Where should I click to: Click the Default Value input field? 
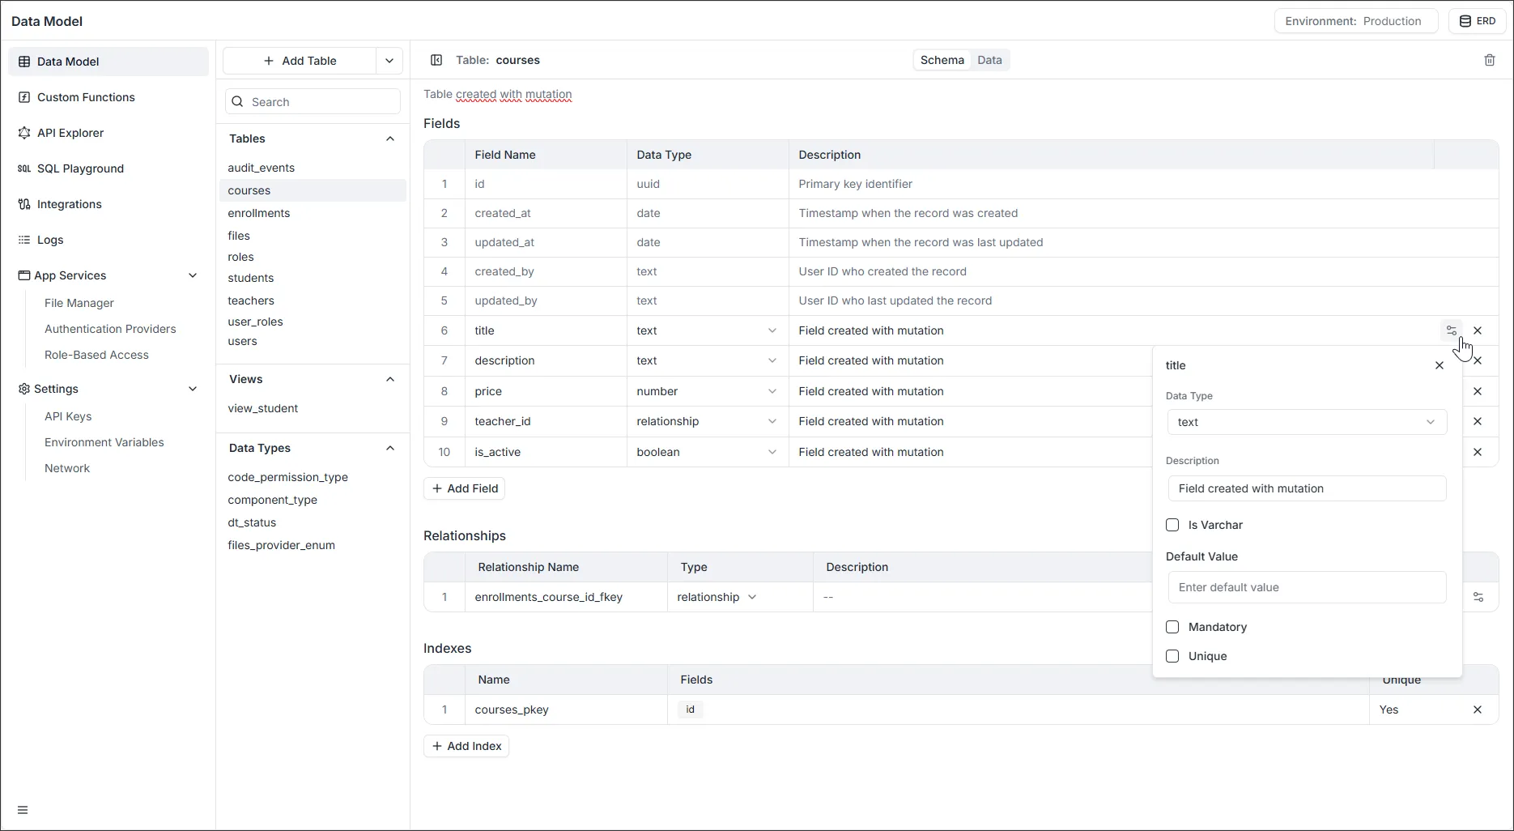(1306, 587)
